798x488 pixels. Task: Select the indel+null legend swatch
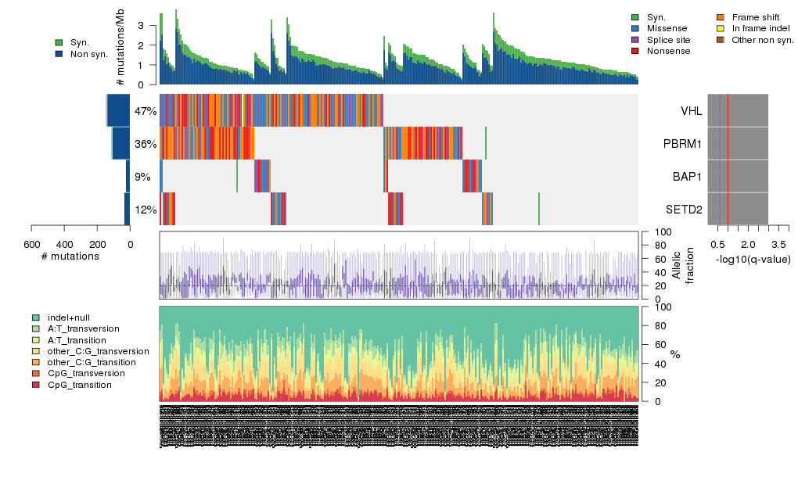click(x=36, y=318)
